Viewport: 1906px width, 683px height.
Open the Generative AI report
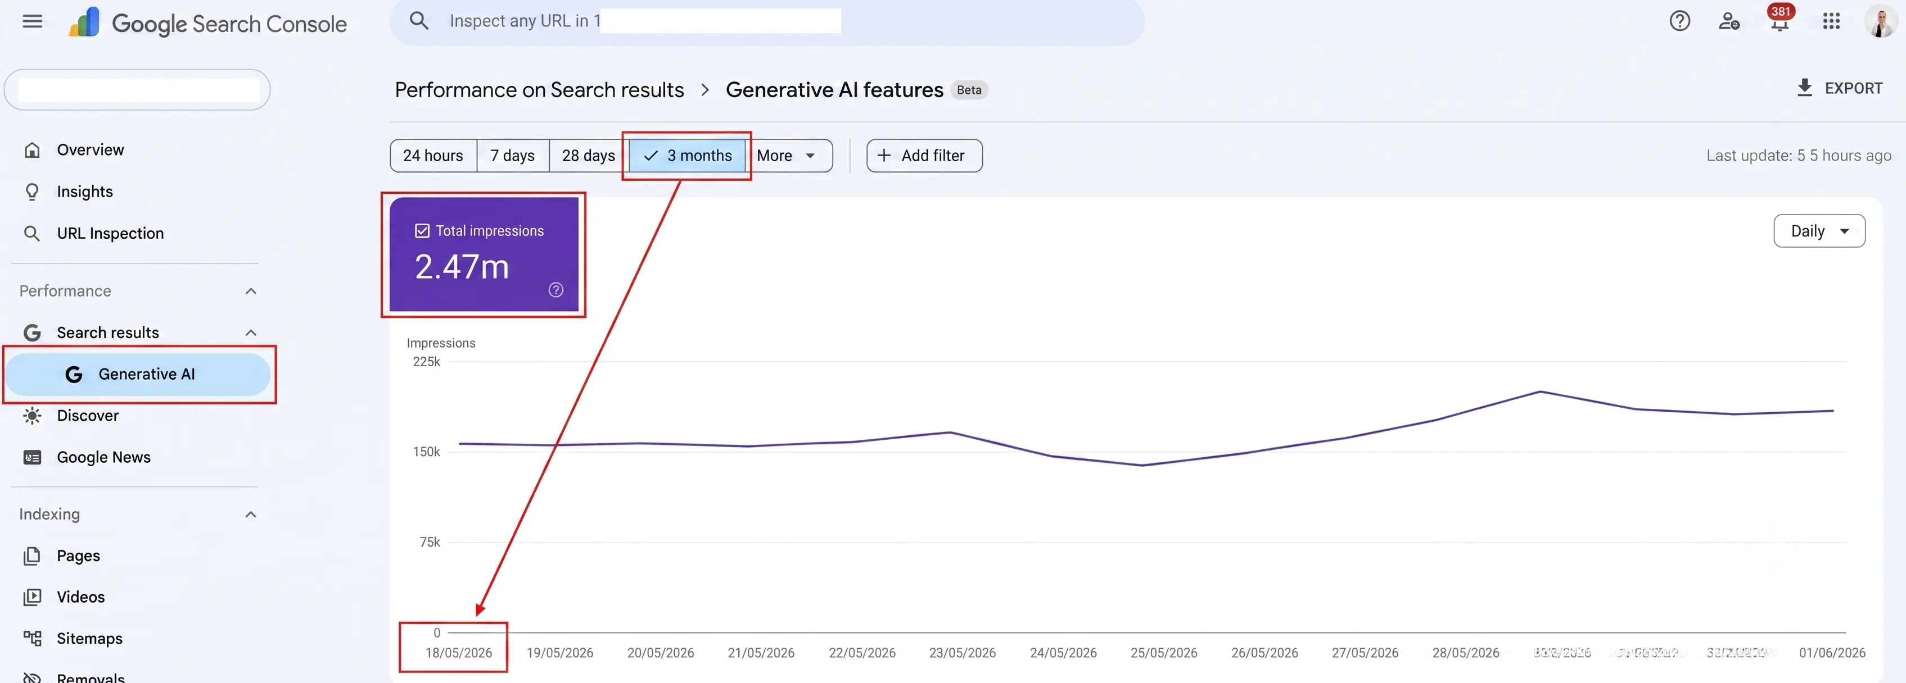[x=138, y=375]
